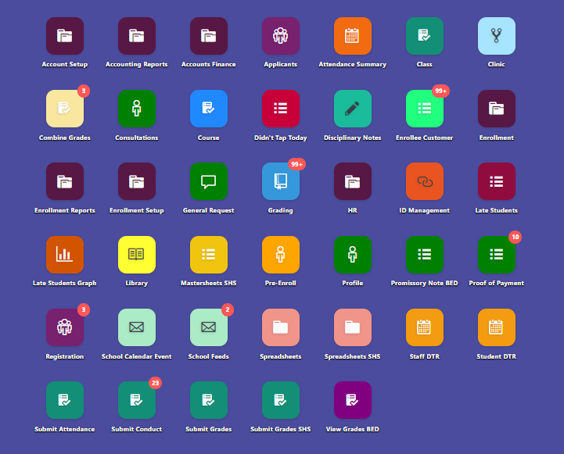The image size is (564, 454).
Task: Open the Enrollment app icon
Action: pyautogui.click(x=497, y=109)
